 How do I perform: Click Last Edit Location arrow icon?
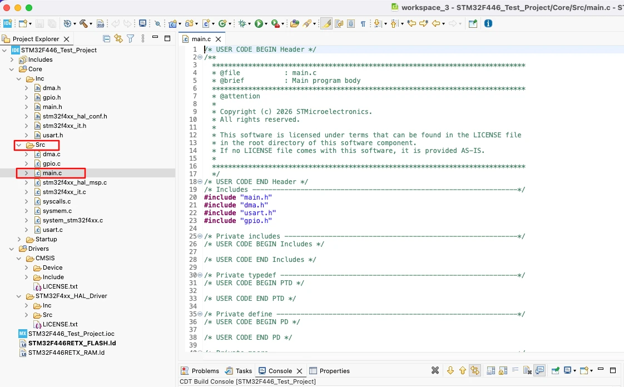pyautogui.click(x=412, y=24)
